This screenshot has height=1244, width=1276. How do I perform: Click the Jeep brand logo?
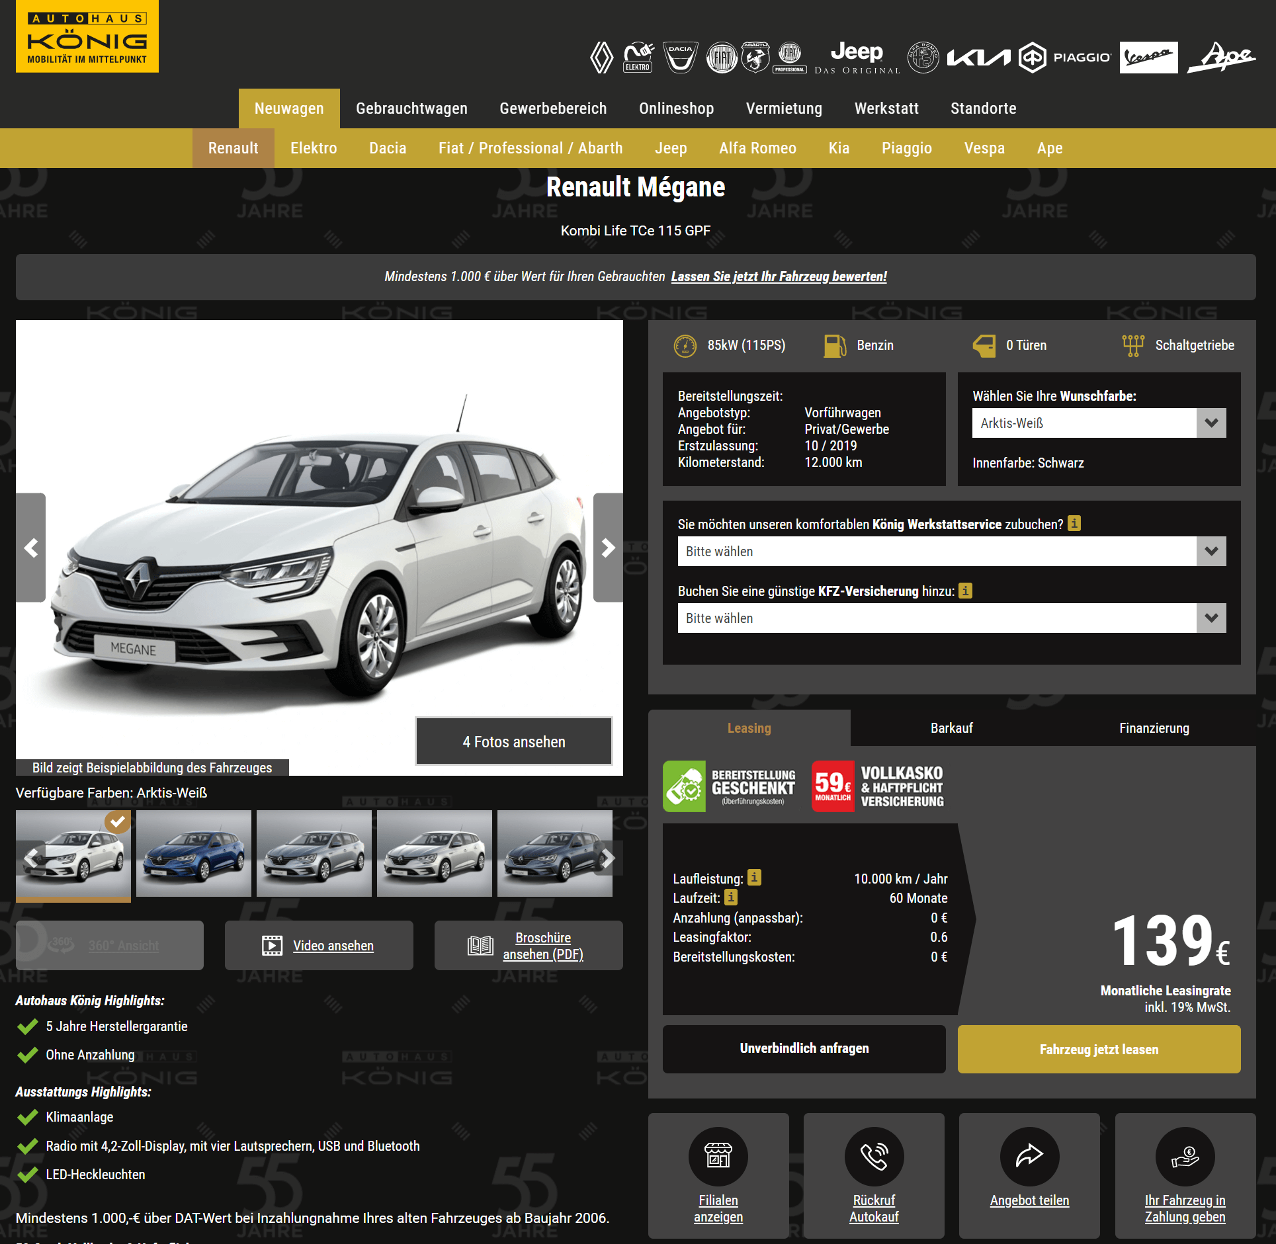coord(857,58)
